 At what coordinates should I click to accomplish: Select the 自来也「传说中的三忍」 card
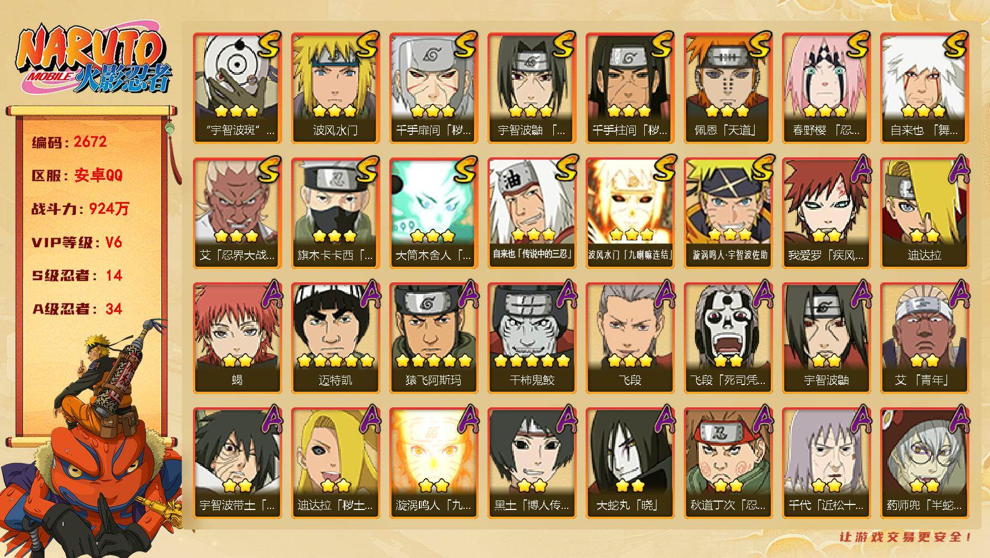pos(532,213)
